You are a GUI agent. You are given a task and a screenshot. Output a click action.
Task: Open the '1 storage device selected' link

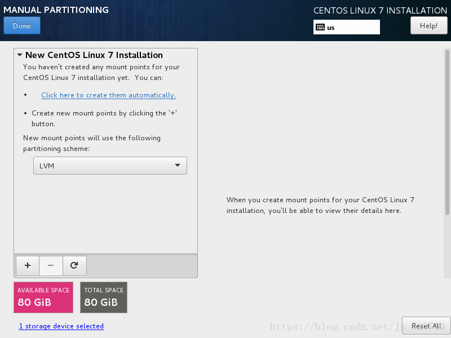coord(61,326)
